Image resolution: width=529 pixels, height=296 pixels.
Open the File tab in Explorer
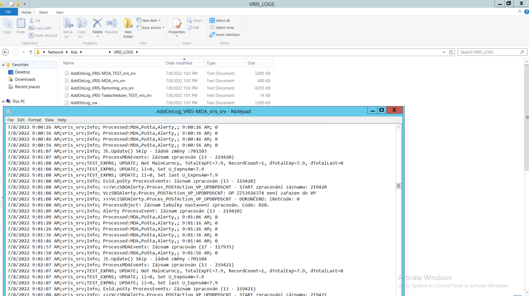(x=8, y=12)
